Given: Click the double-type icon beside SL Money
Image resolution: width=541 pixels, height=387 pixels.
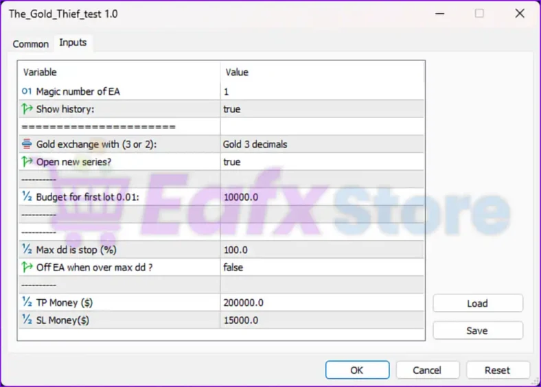Looking at the screenshot, I should [27, 320].
